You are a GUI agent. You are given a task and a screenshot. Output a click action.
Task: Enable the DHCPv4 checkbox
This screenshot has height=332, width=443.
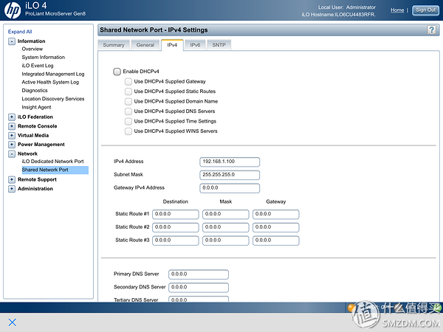117,71
